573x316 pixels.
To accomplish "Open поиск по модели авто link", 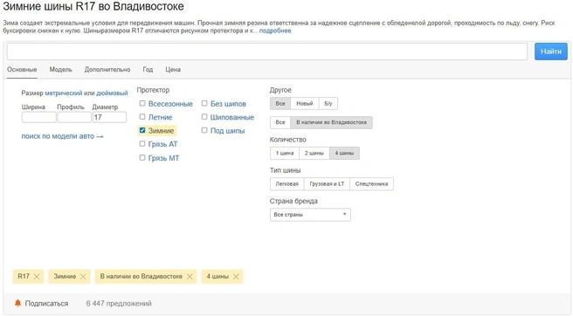I will pyautogui.click(x=63, y=136).
